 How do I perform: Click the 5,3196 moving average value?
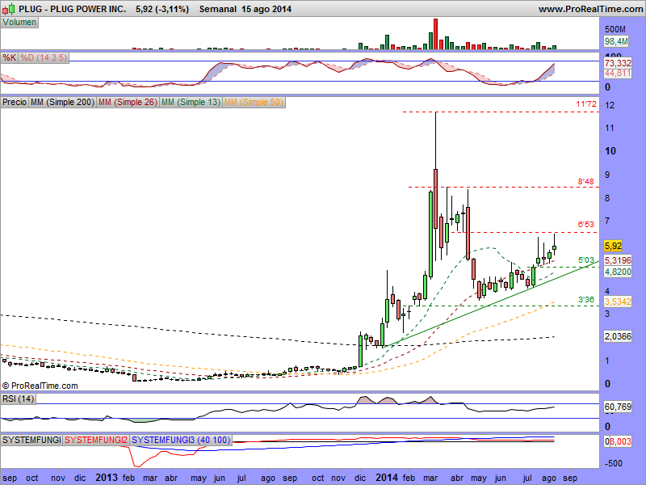[618, 260]
